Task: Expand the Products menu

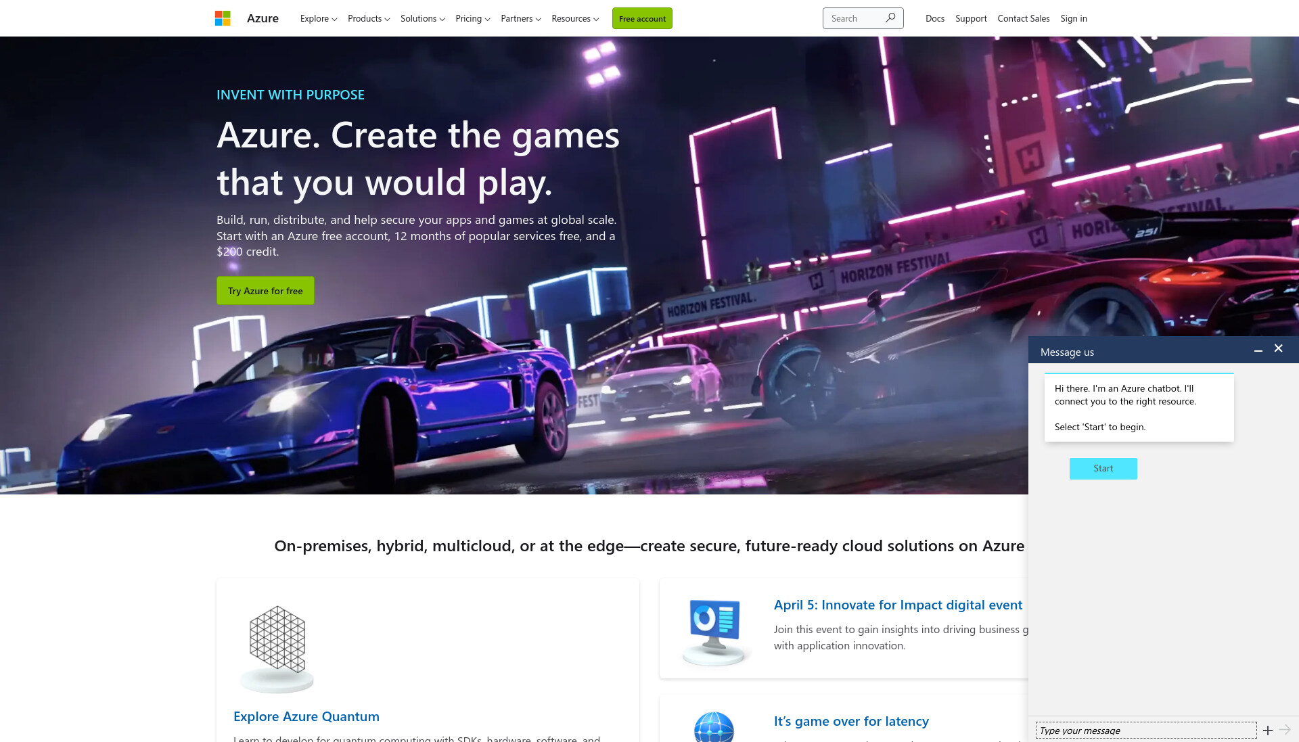Action: tap(369, 18)
